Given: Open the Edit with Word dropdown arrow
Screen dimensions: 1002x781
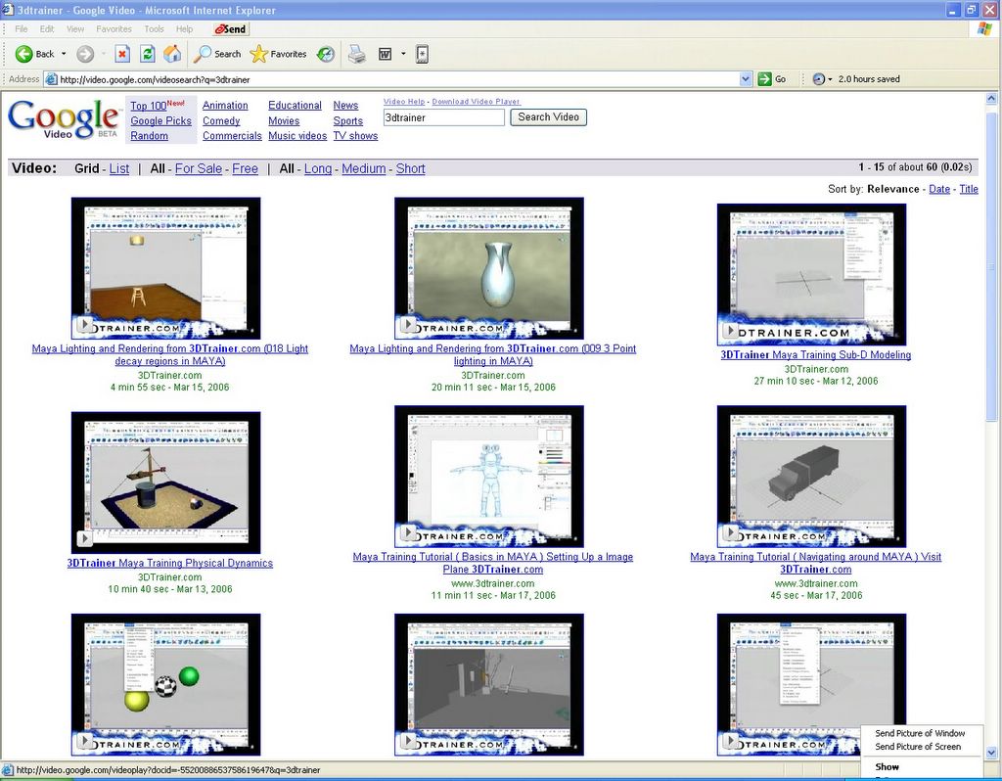Looking at the screenshot, I should pos(403,55).
